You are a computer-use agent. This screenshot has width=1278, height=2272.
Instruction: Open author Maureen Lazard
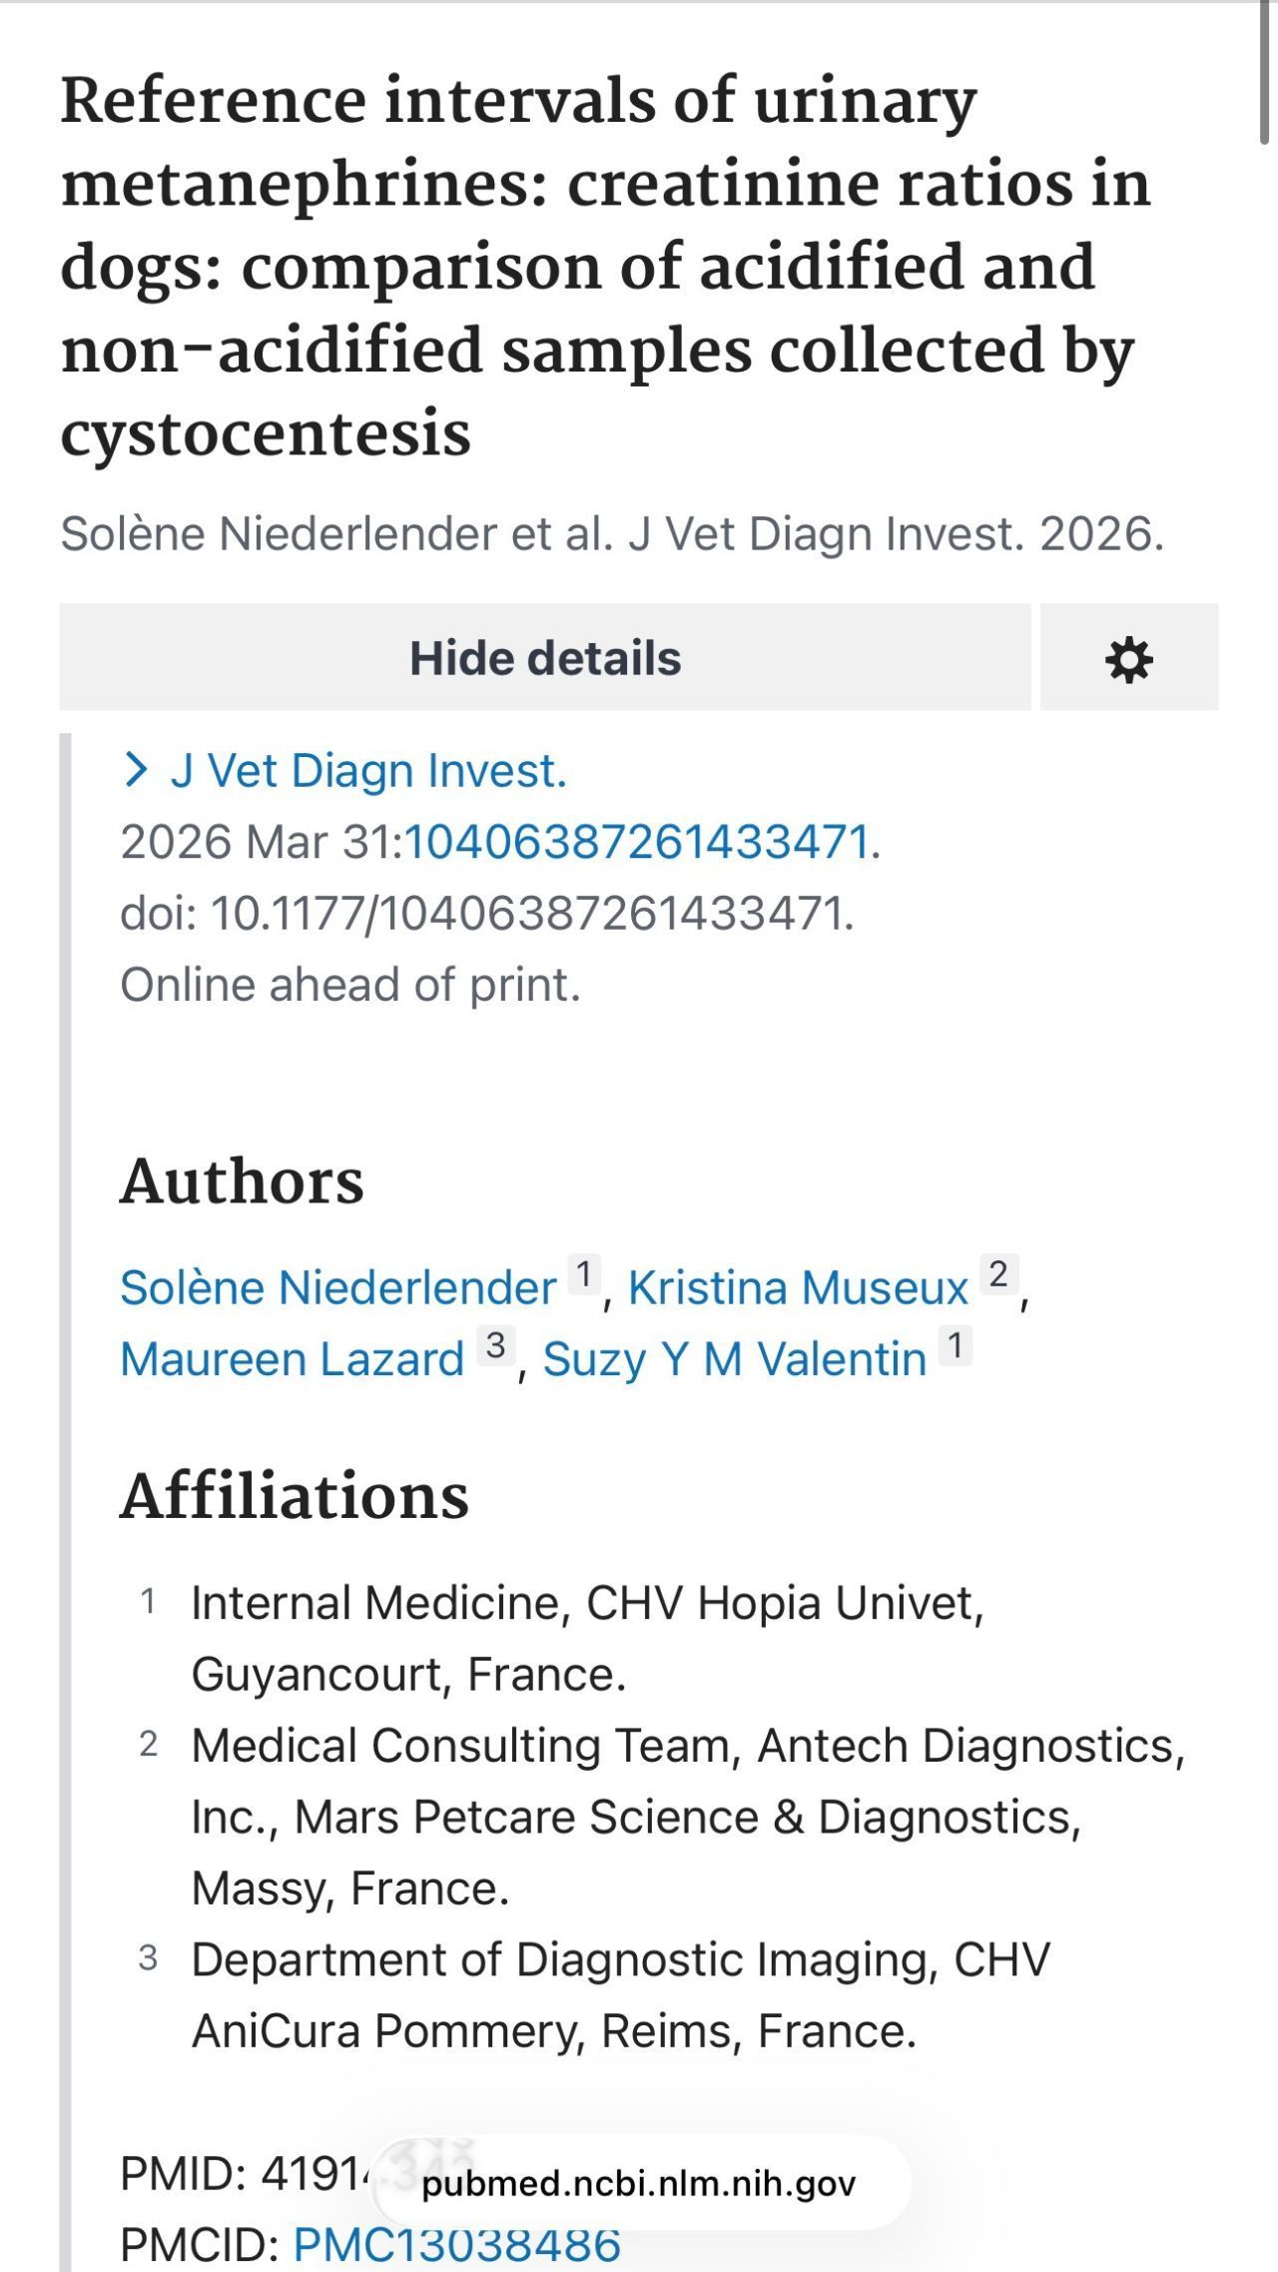293,1359
